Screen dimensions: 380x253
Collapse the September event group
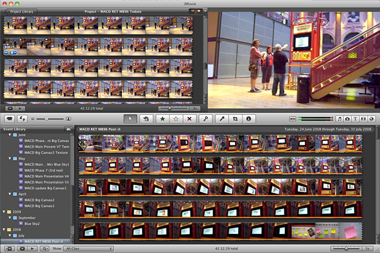pyautogui.click(x=10, y=218)
